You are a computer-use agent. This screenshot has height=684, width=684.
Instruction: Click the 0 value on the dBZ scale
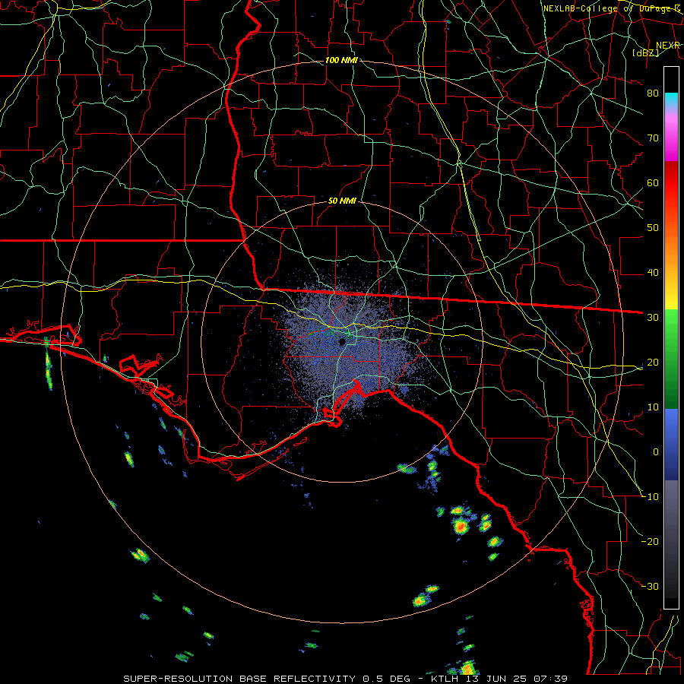coord(656,452)
